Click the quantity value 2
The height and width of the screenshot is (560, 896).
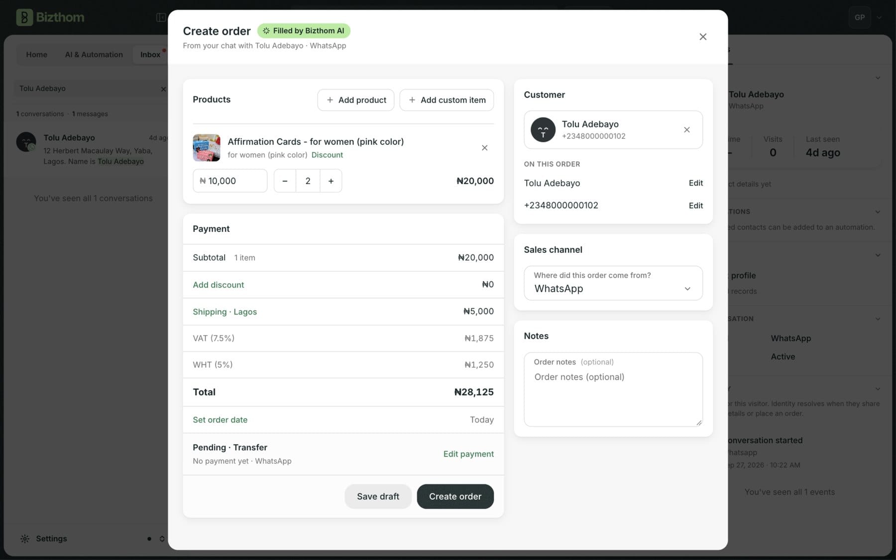pos(308,181)
